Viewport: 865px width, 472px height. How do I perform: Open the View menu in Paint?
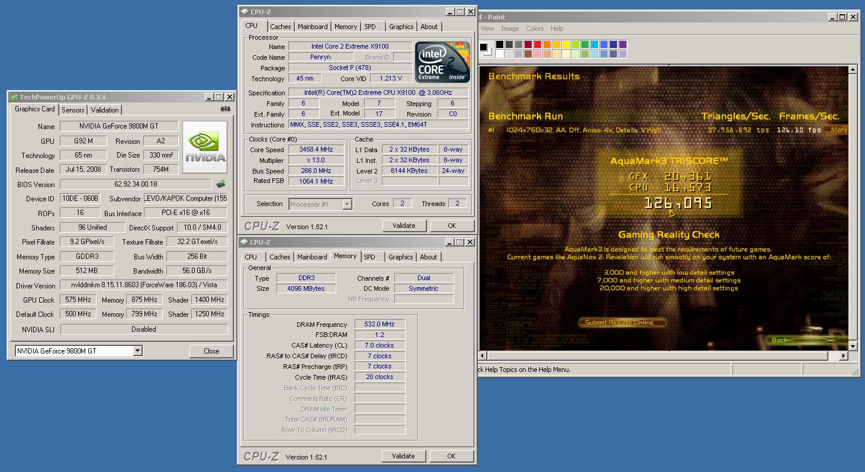pyautogui.click(x=487, y=28)
